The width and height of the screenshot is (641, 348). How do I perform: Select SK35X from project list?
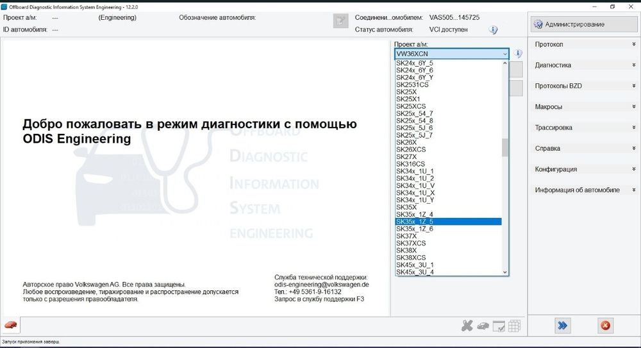coord(448,208)
